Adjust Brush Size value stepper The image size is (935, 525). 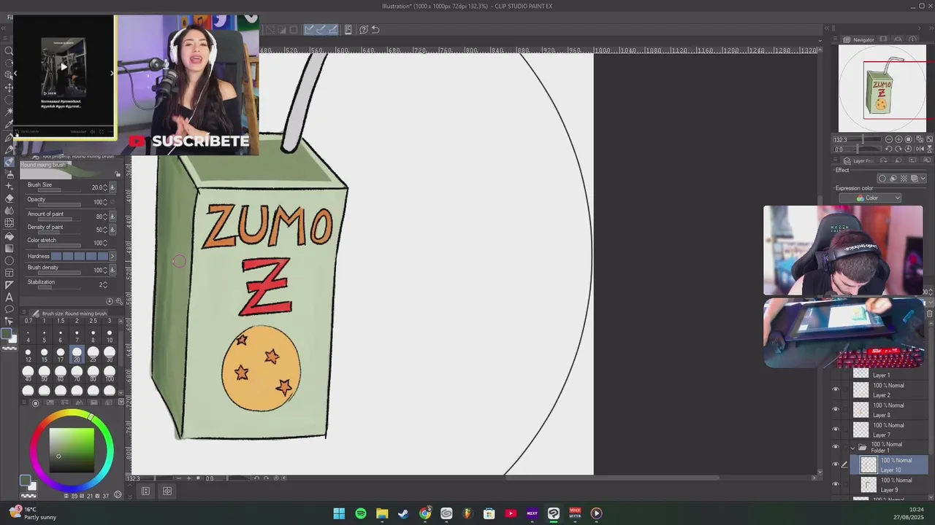105,187
